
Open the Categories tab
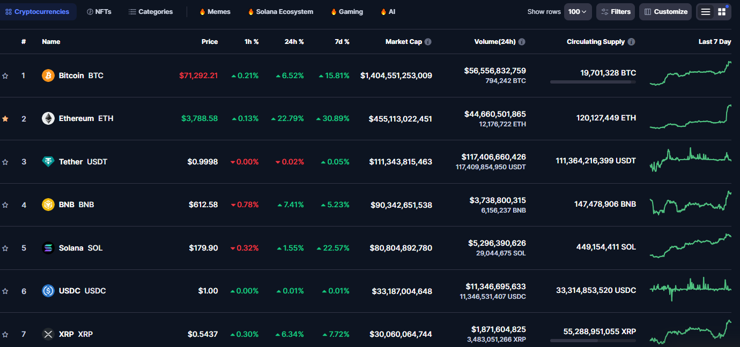[151, 12]
